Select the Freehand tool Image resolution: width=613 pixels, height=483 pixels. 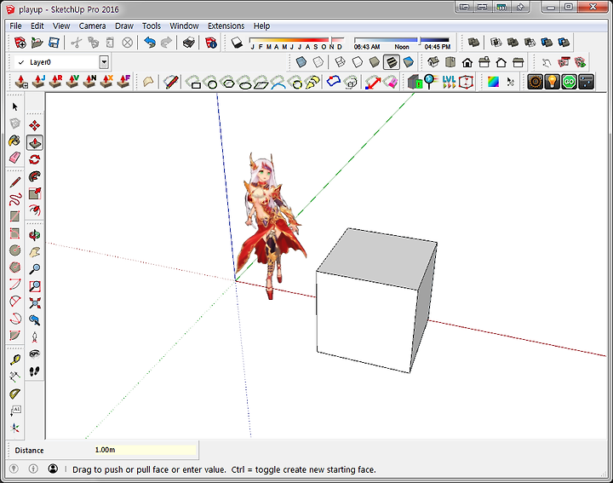(x=14, y=199)
